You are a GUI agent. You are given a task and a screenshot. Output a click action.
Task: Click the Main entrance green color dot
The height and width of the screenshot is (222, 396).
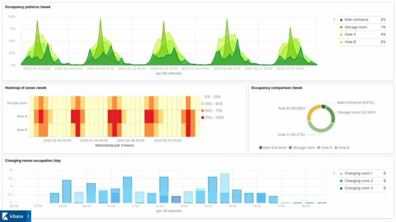point(341,20)
